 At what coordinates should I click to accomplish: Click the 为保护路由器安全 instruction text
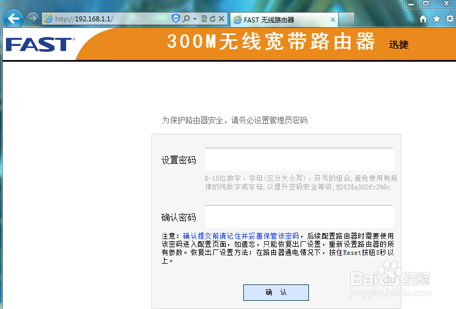[x=235, y=120]
